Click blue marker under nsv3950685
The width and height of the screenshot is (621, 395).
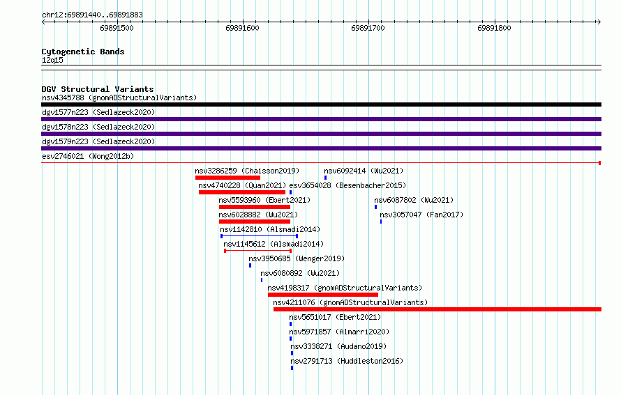point(250,265)
